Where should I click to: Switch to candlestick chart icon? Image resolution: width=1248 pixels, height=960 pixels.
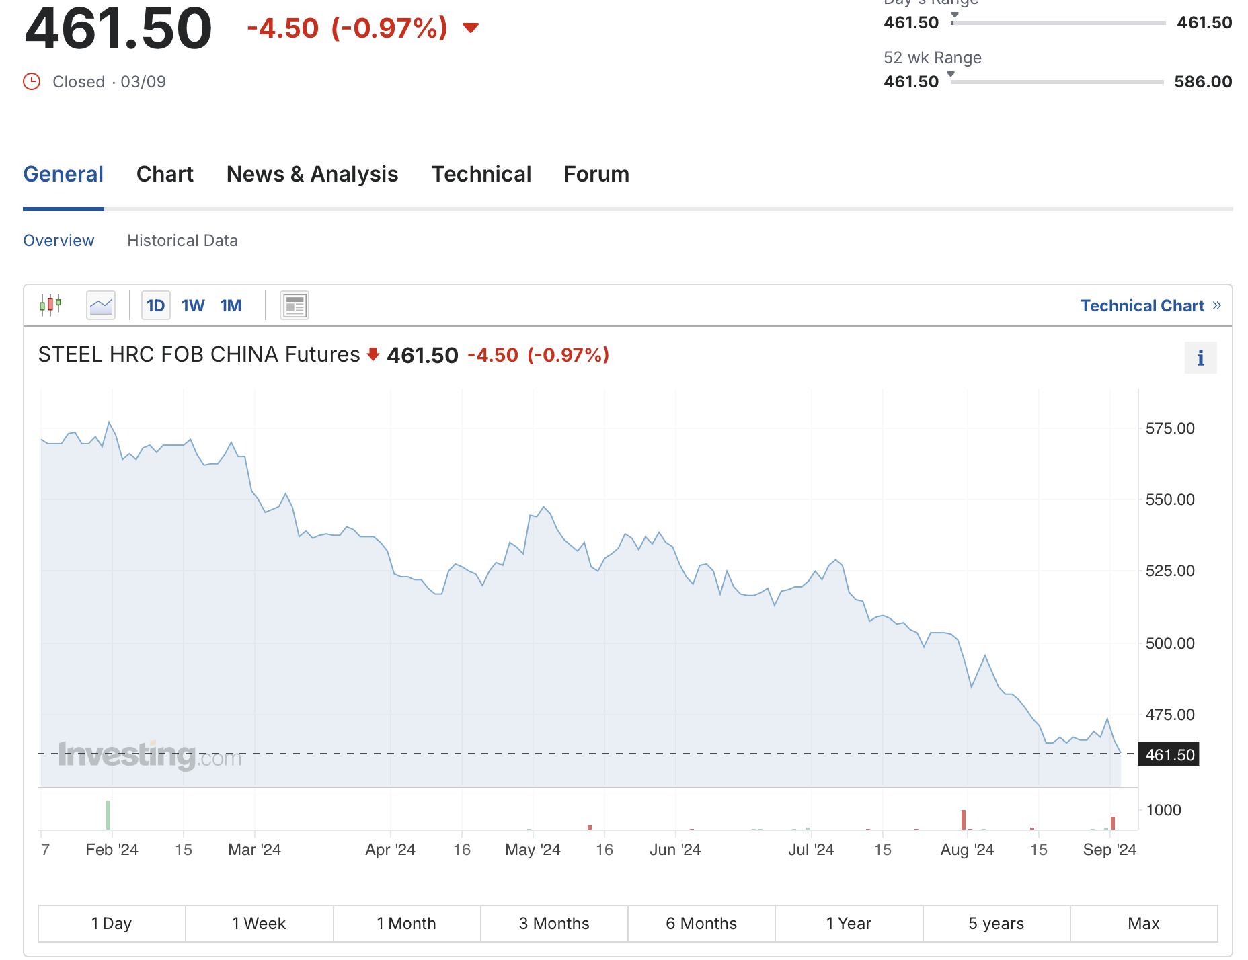point(50,305)
